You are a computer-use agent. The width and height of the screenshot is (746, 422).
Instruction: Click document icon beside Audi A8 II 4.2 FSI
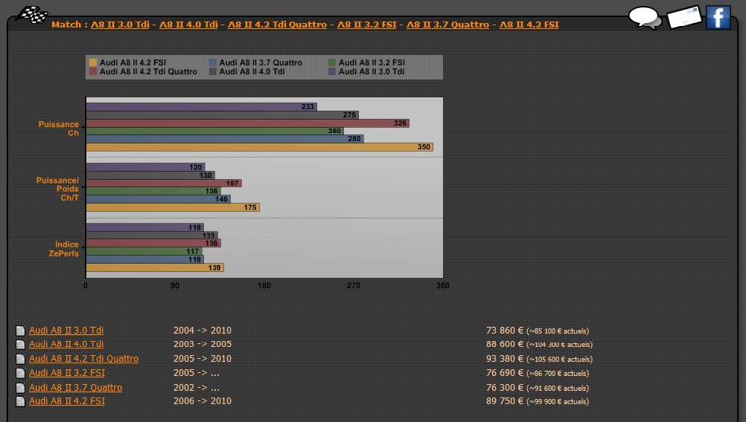[20, 402]
